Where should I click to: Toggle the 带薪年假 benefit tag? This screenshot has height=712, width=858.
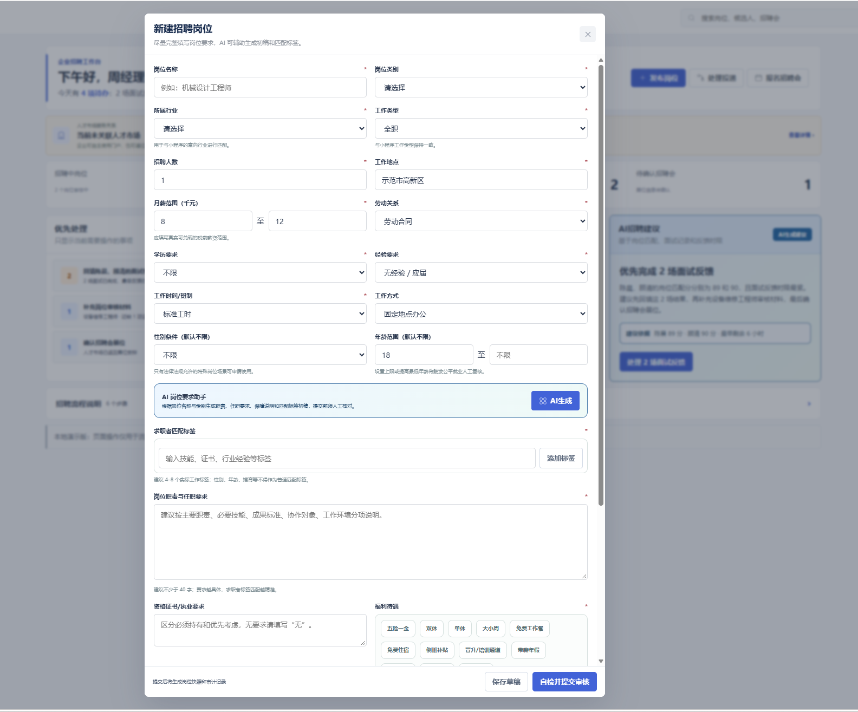point(529,650)
